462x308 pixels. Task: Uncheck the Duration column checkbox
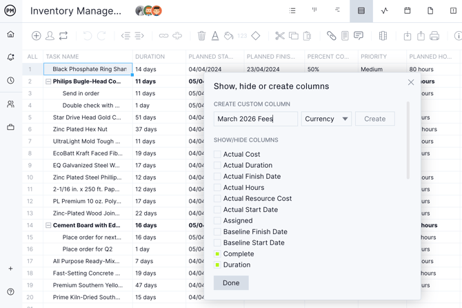217,264
